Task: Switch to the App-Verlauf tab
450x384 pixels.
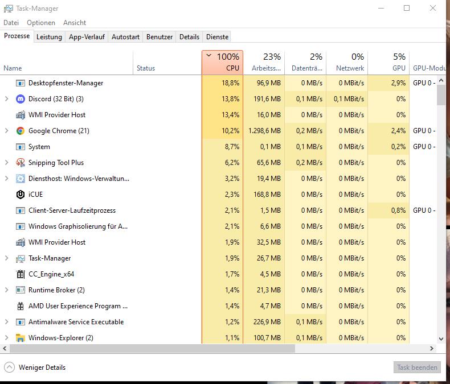Action: point(87,37)
